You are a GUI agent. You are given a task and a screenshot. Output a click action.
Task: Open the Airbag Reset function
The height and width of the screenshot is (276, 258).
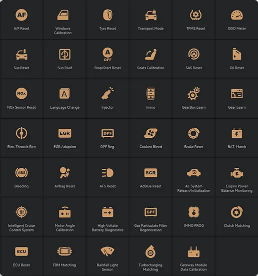click(64, 173)
